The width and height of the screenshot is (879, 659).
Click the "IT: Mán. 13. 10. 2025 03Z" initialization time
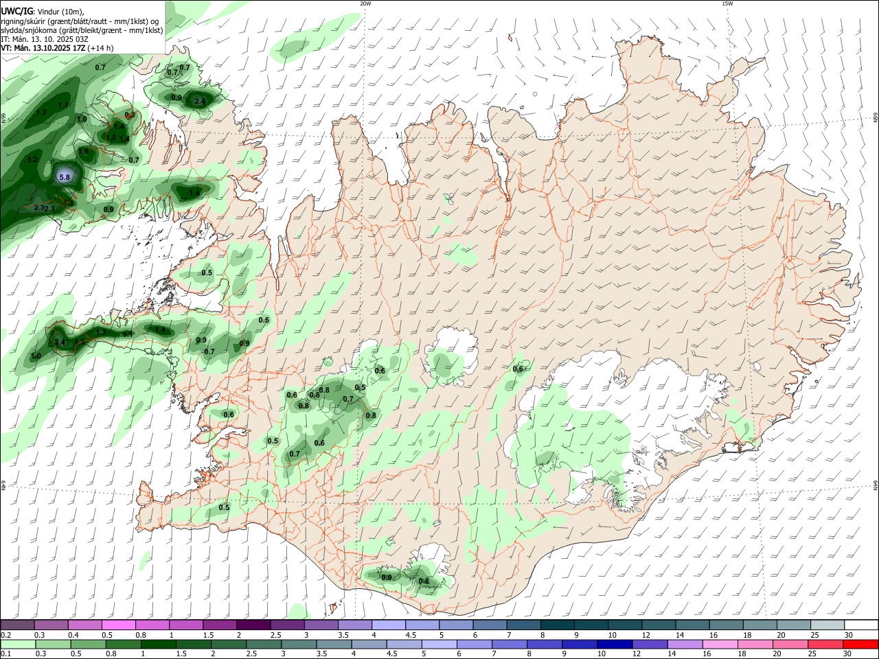pyautogui.click(x=44, y=39)
